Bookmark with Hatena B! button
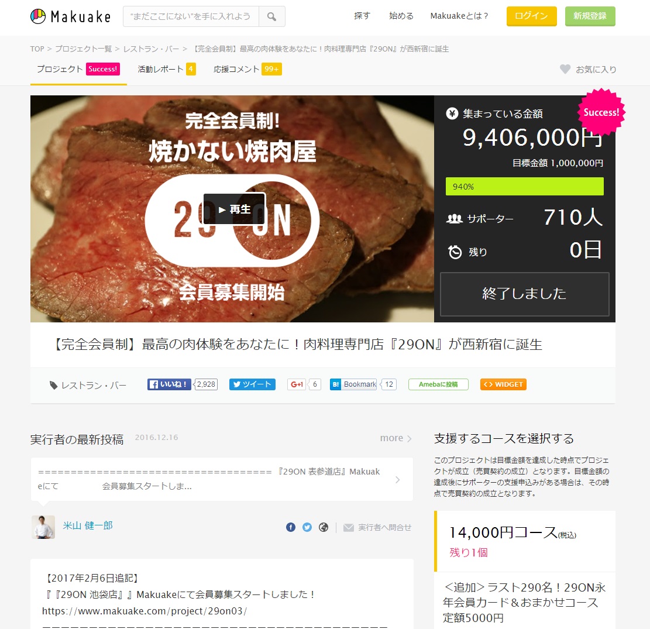The image size is (650, 629). coord(353,384)
